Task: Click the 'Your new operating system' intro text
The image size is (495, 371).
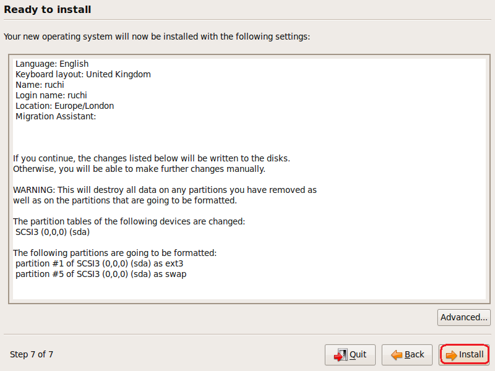Action: tap(157, 36)
